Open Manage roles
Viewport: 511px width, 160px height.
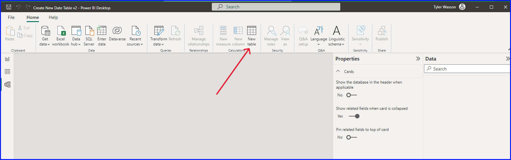271,36
